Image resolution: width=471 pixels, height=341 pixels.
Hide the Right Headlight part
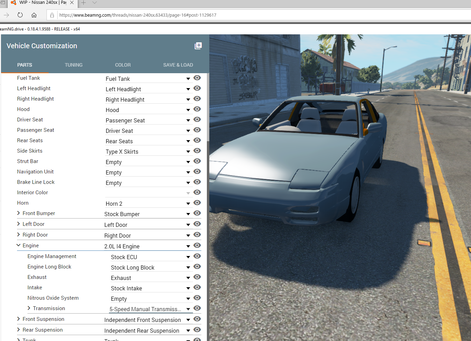[x=197, y=99]
